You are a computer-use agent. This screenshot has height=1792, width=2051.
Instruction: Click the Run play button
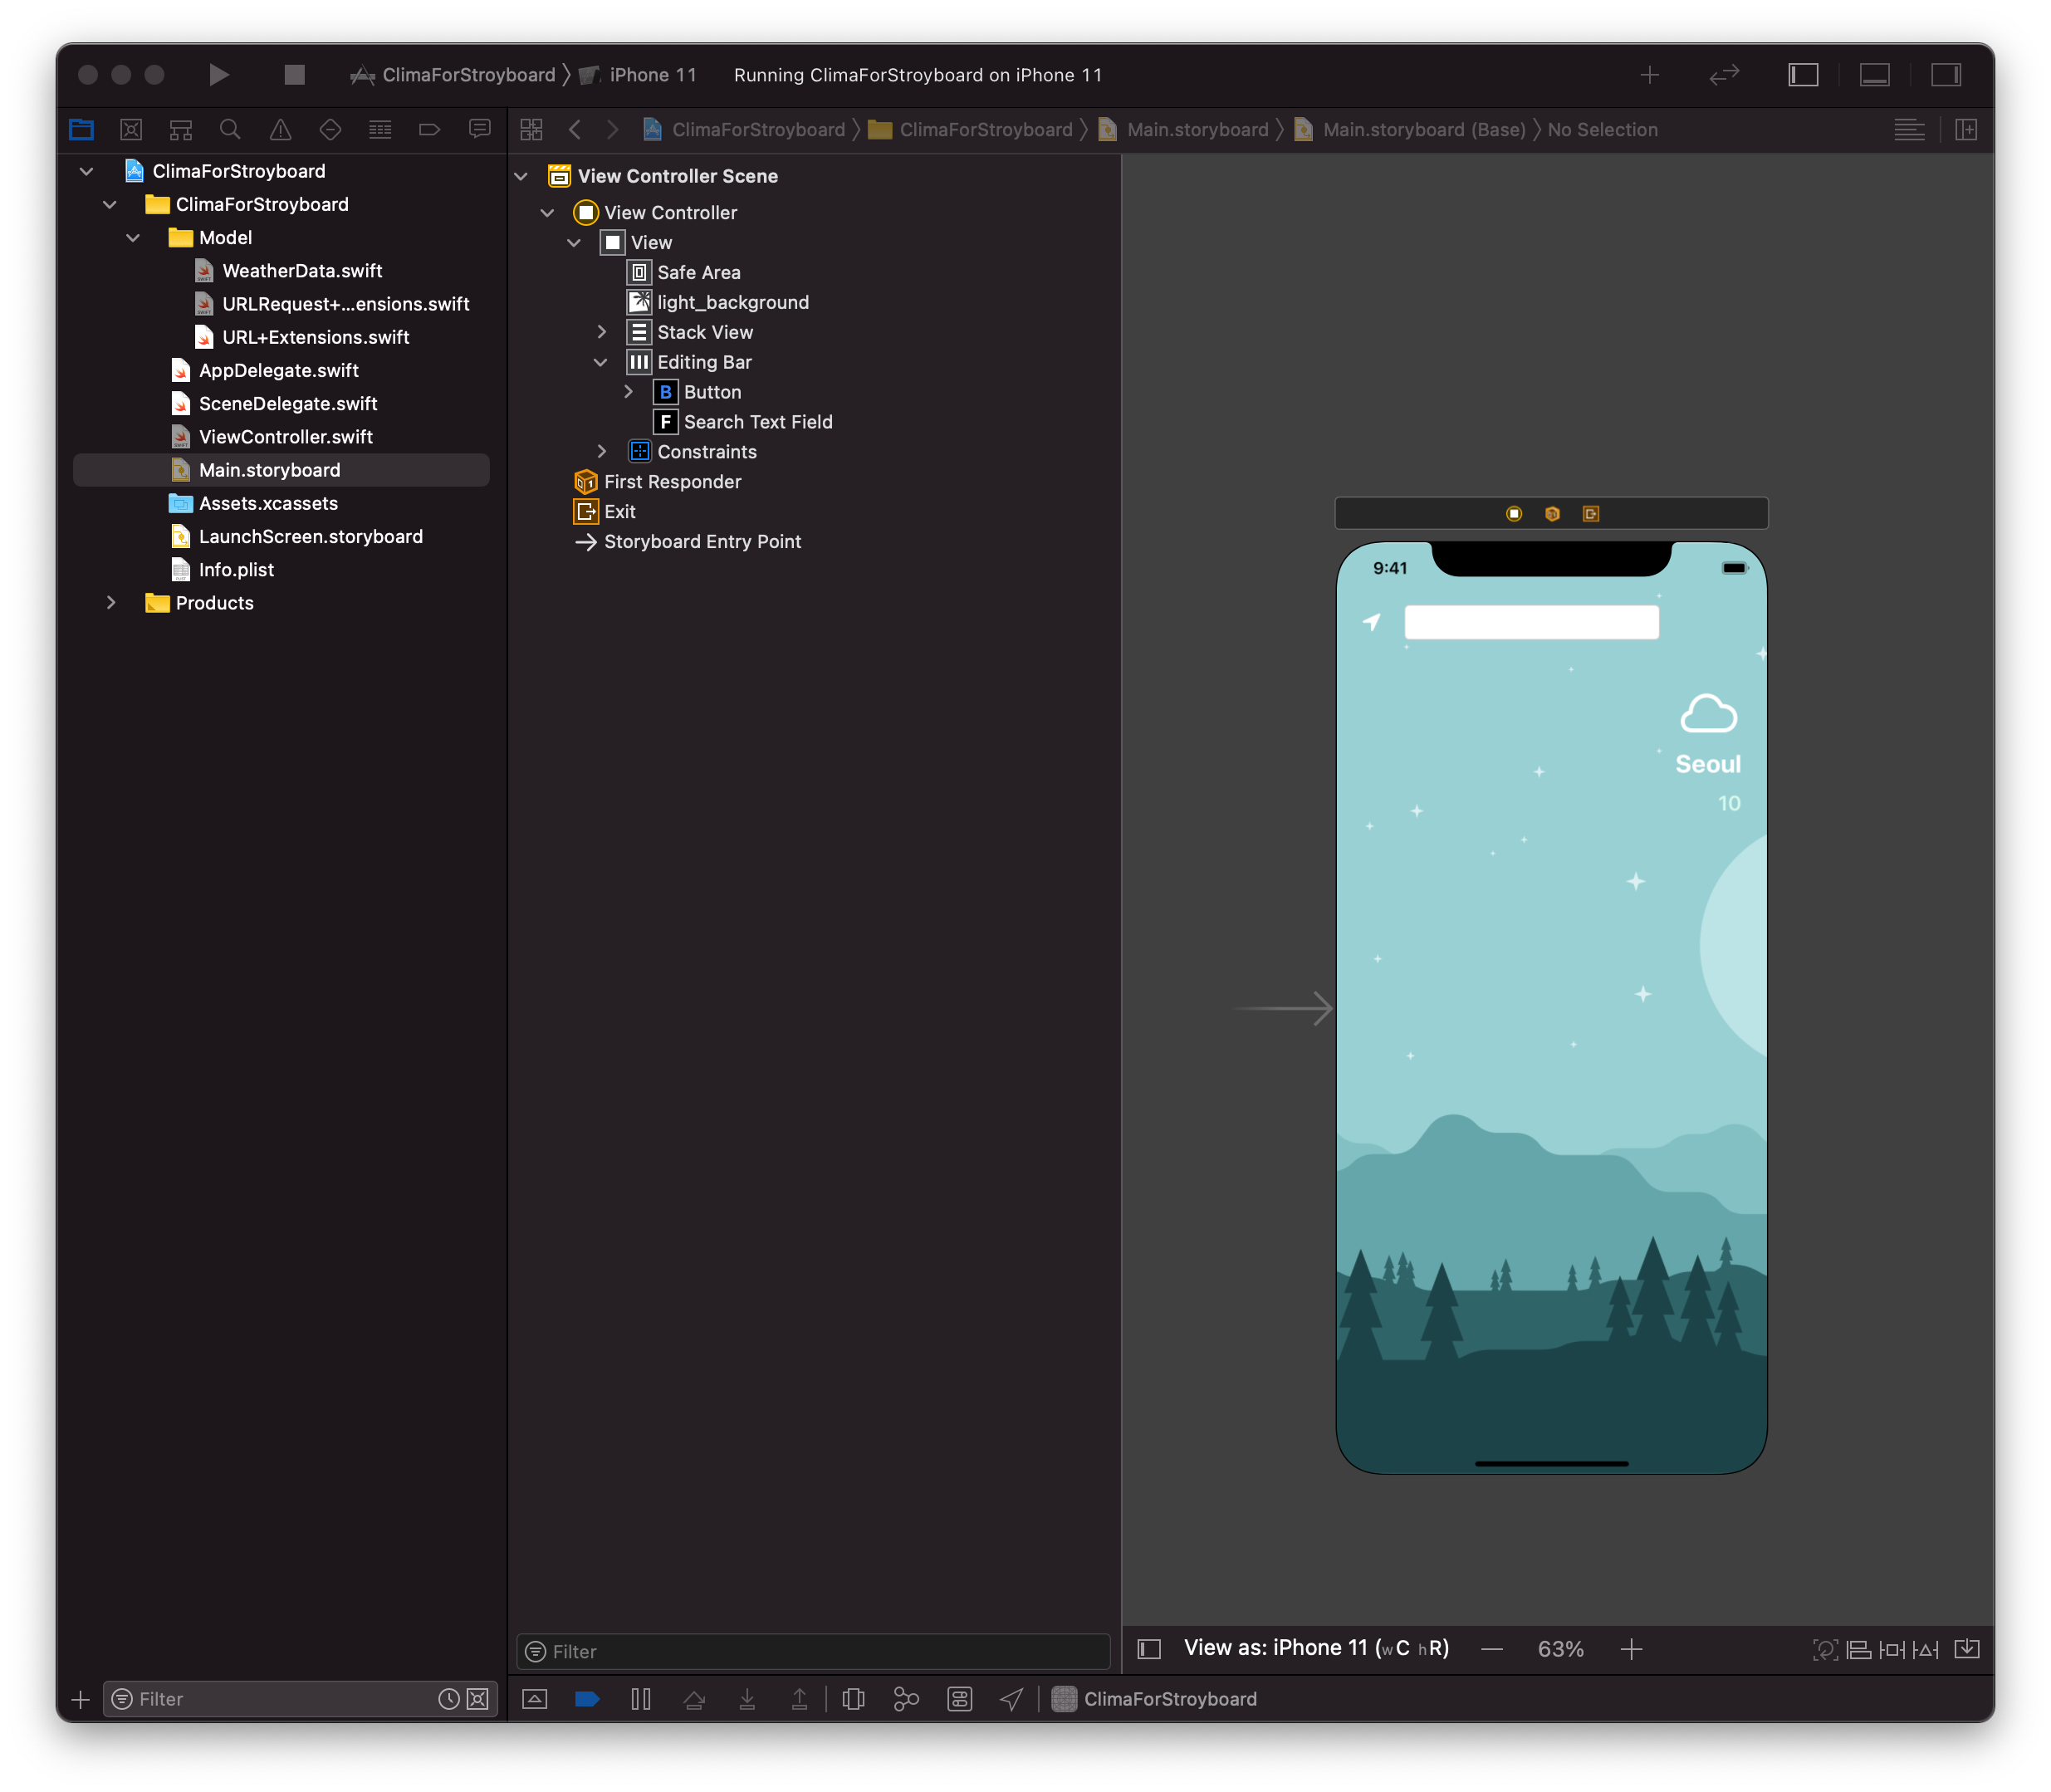[218, 75]
